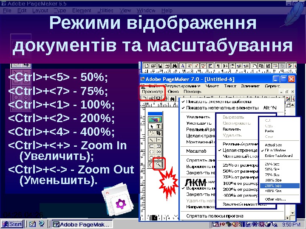This screenshot has width=306, height=229.
Task: Click 'Adobe PageMak...' taskbar button
Action: [82, 224]
